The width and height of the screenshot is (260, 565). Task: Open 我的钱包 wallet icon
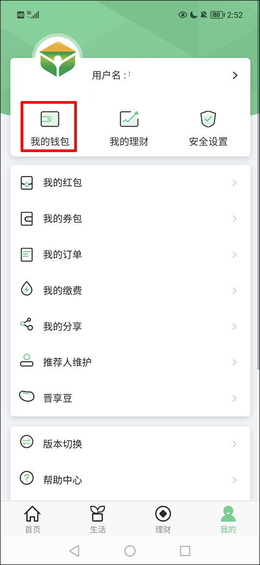[49, 119]
